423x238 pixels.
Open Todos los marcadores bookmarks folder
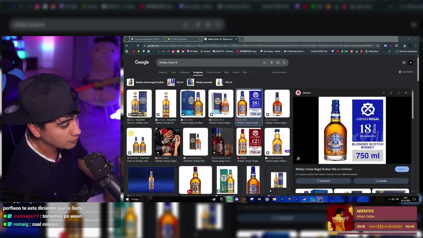pos(406,51)
